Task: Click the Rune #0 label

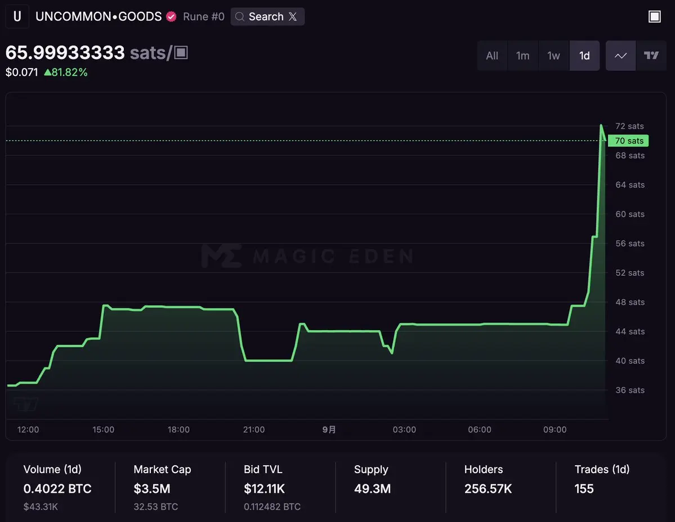Action: [204, 17]
